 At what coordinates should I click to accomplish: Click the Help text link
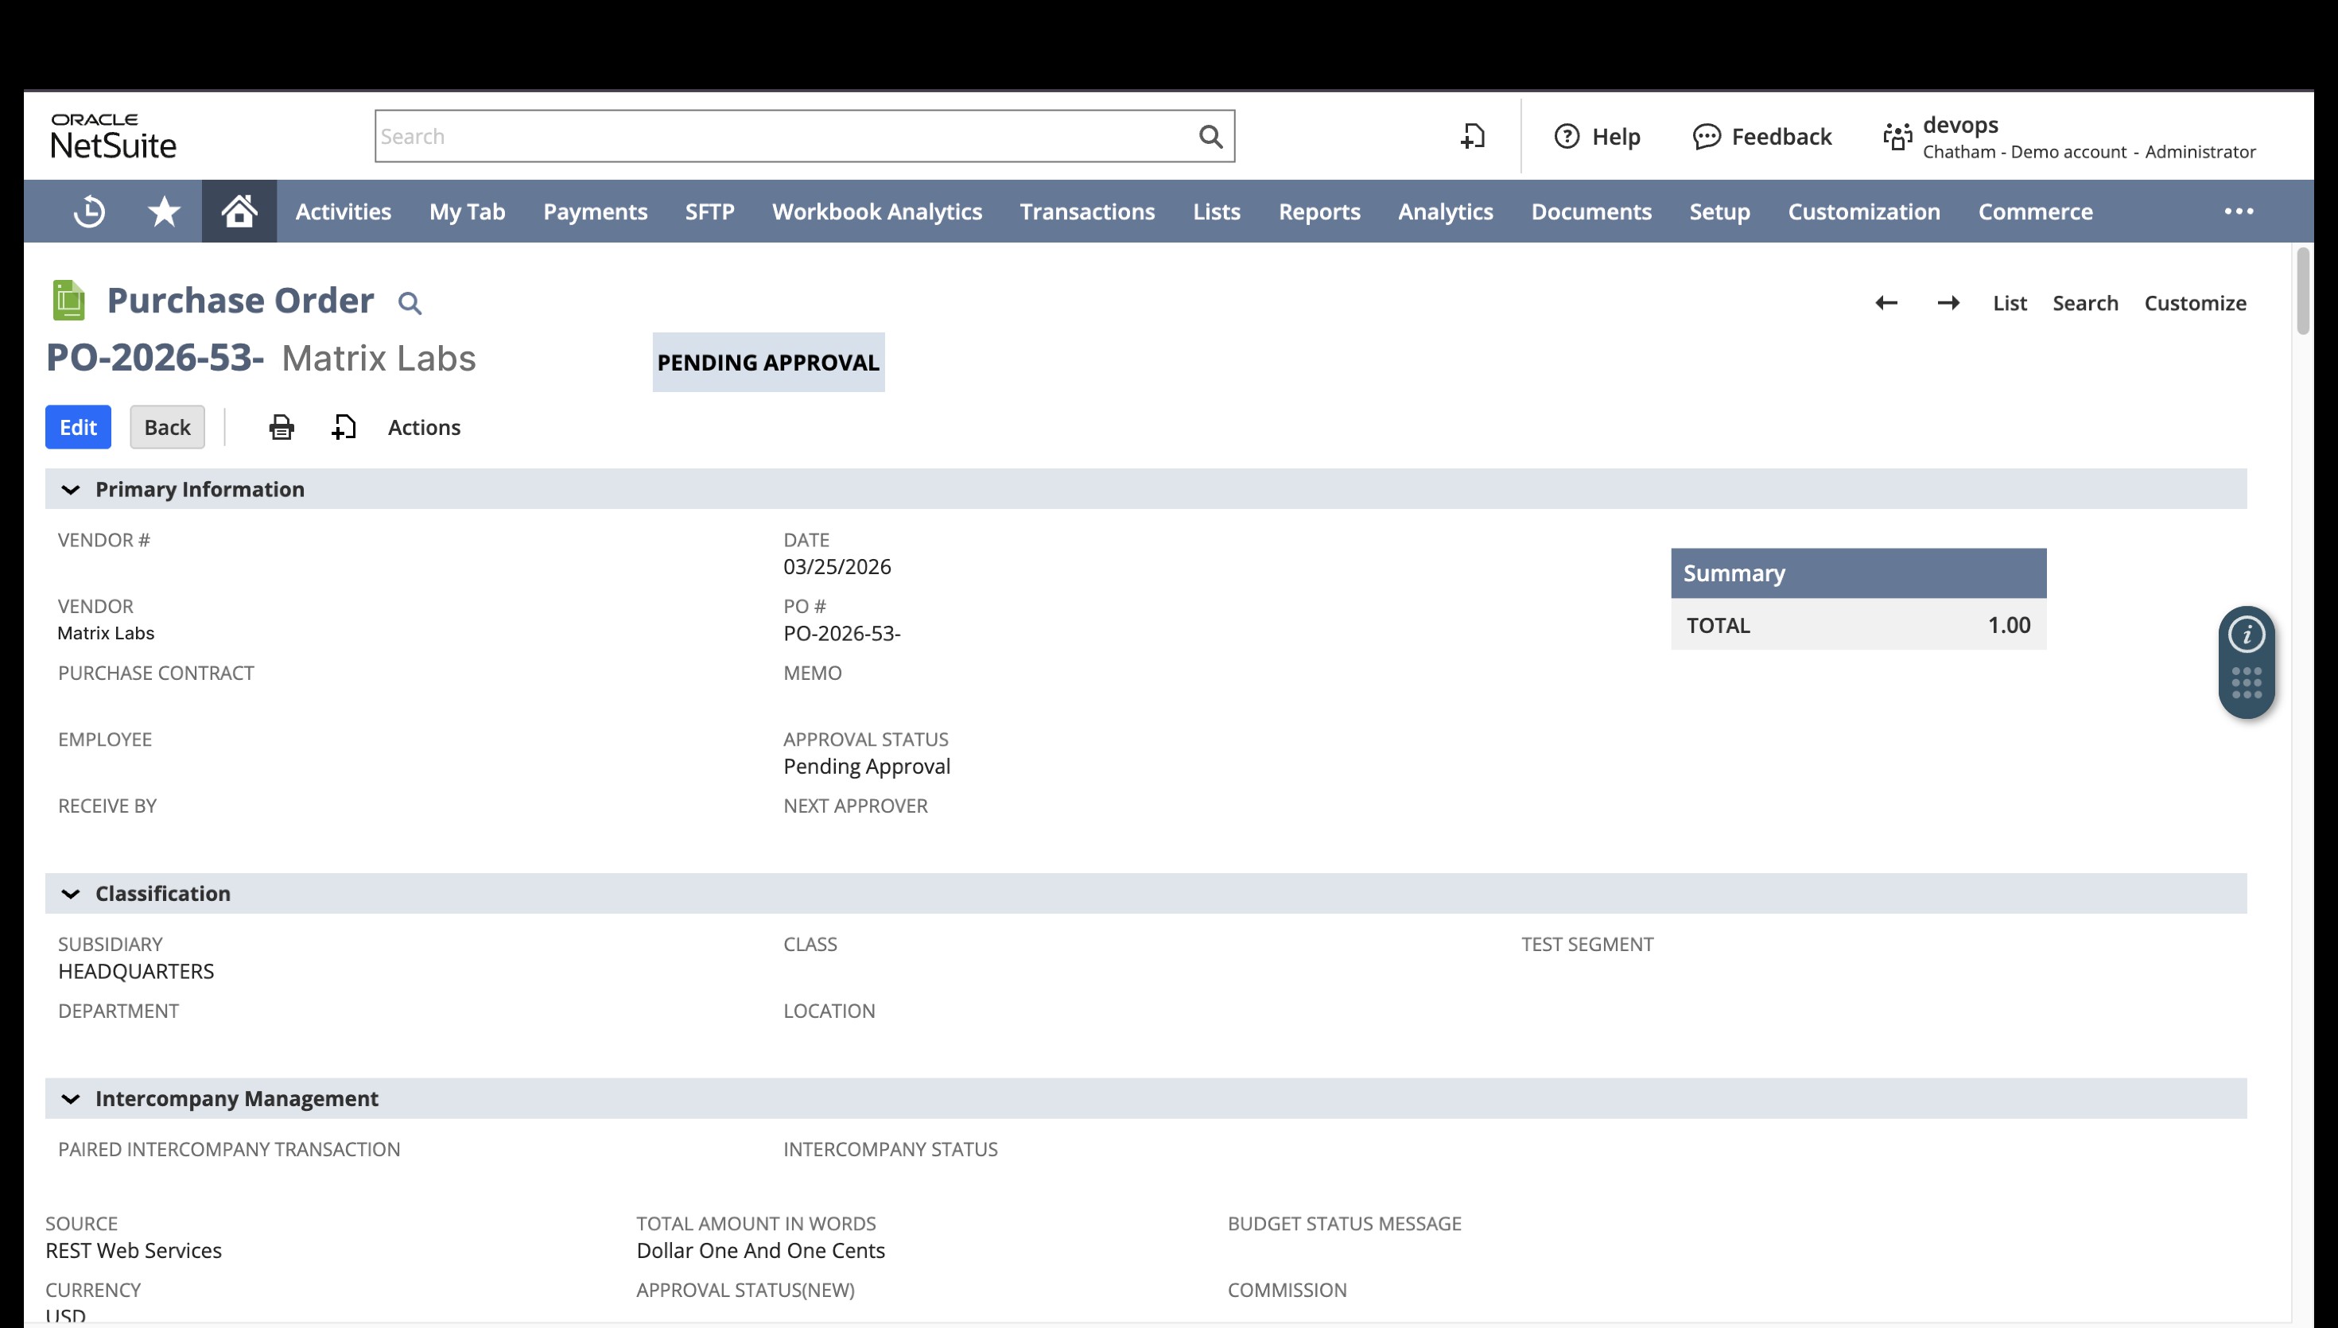pyautogui.click(x=1616, y=137)
